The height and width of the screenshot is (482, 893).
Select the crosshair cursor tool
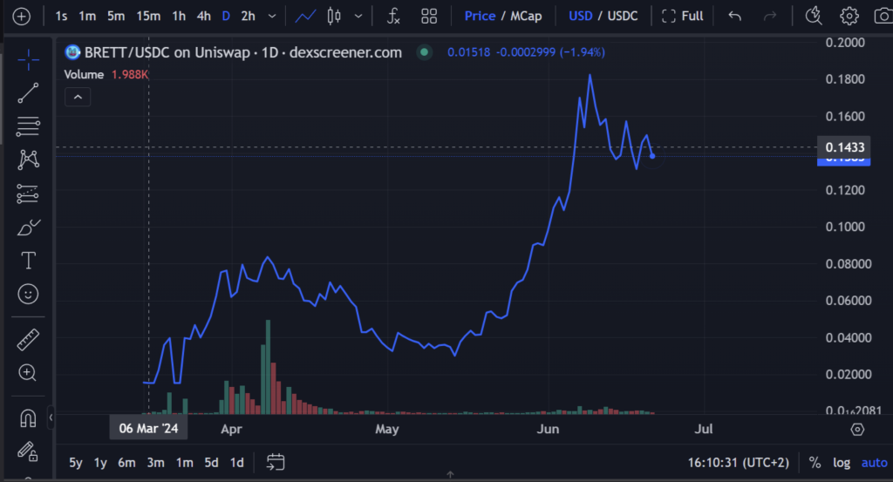[x=28, y=60]
